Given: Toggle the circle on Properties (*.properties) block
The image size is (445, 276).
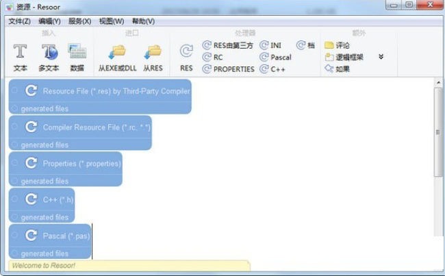Looking at the screenshot, I should pos(15,163).
